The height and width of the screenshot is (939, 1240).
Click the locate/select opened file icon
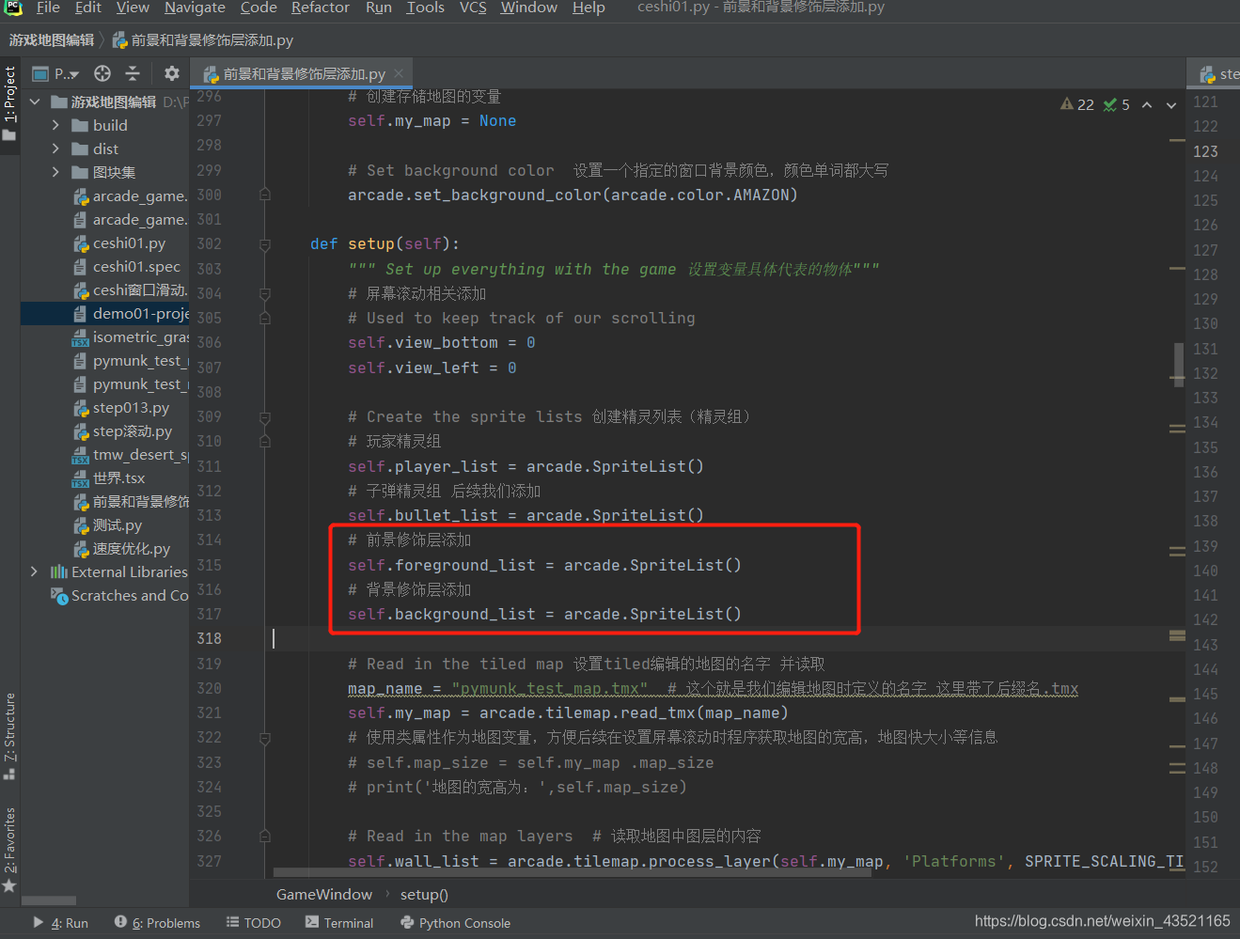[x=102, y=73]
